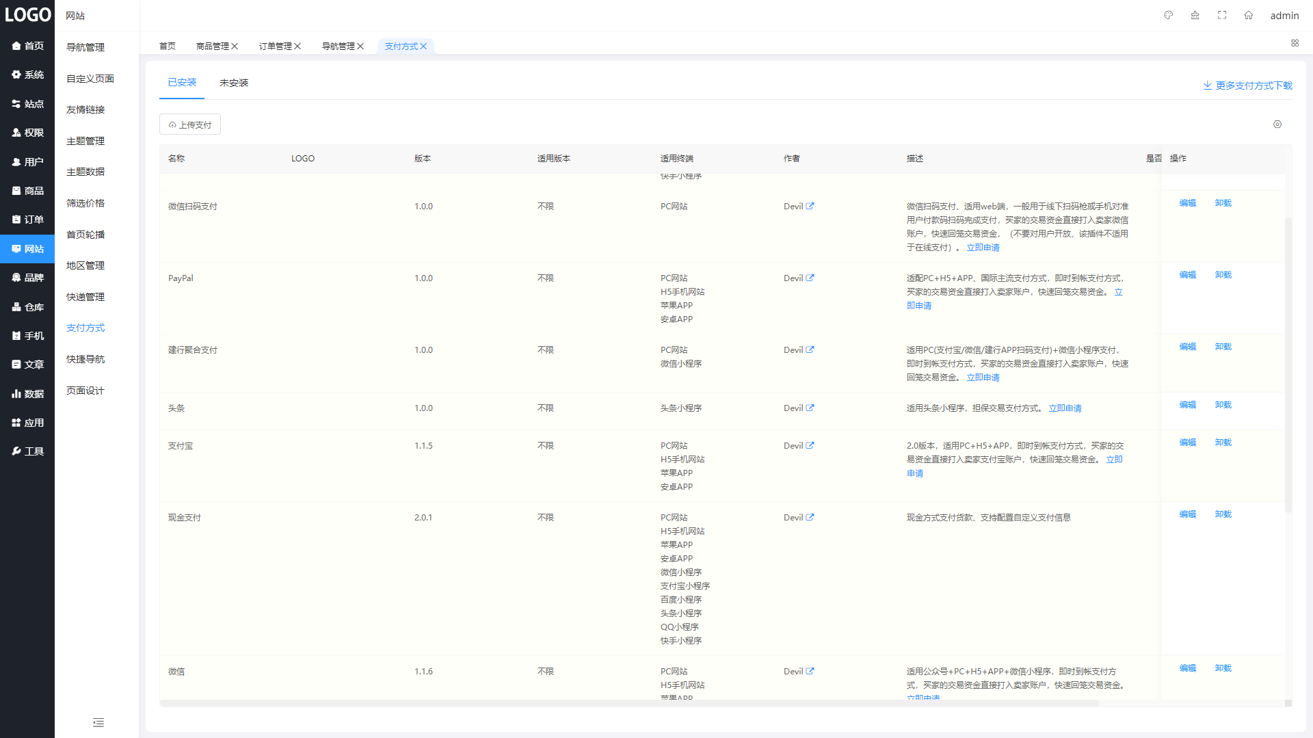Open 文章 in main sidebar

click(x=27, y=365)
